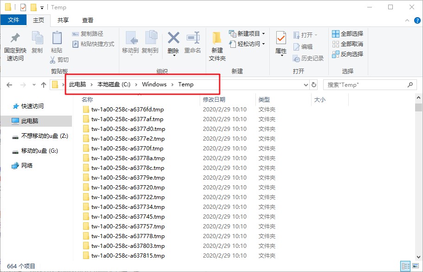Open Properties with the checkmark icon

pyautogui.click(x=281, y=39)
